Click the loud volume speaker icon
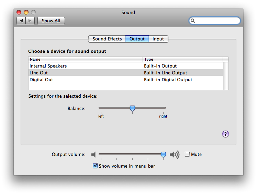257x194 pixels. (x=175, y=155)
